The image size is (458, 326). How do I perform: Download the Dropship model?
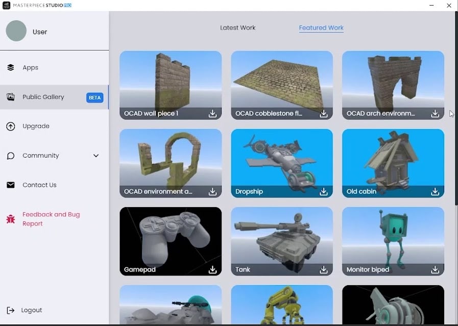coord(323,192)
